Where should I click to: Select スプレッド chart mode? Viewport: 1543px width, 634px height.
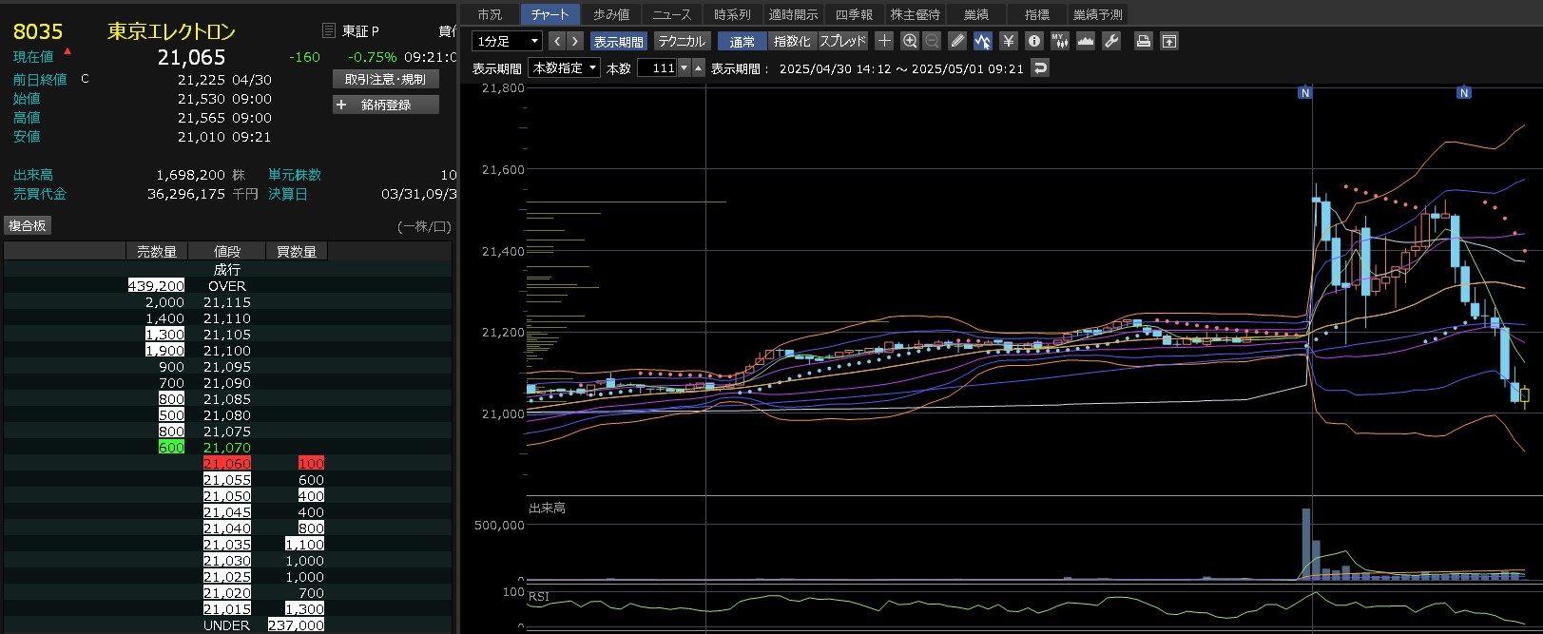(x=842, y=42)
